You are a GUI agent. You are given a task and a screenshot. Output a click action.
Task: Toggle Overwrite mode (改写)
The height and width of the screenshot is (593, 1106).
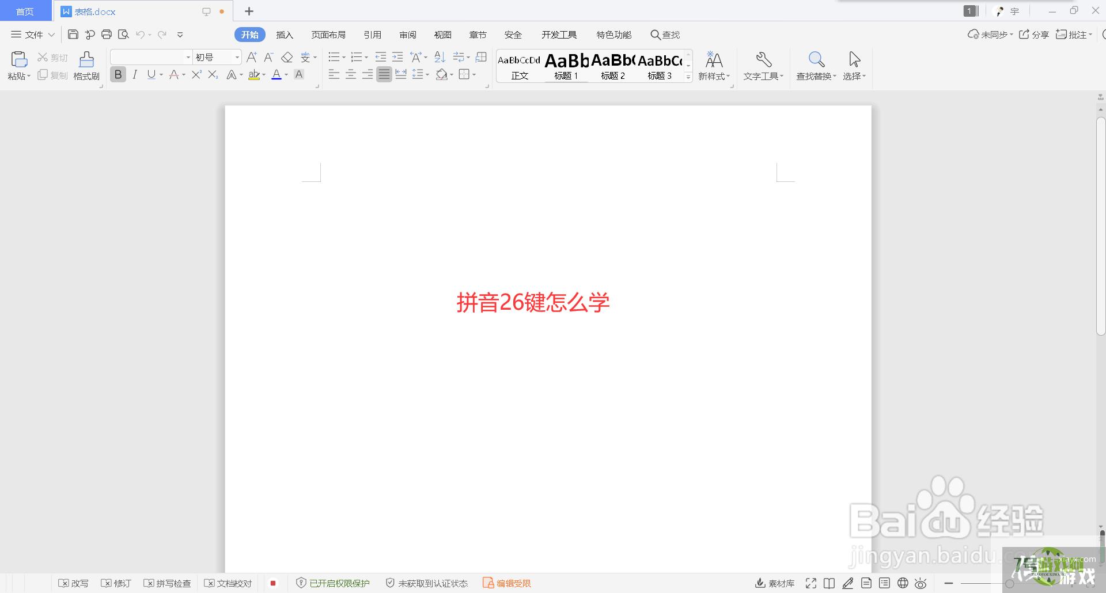pos(73,583)
